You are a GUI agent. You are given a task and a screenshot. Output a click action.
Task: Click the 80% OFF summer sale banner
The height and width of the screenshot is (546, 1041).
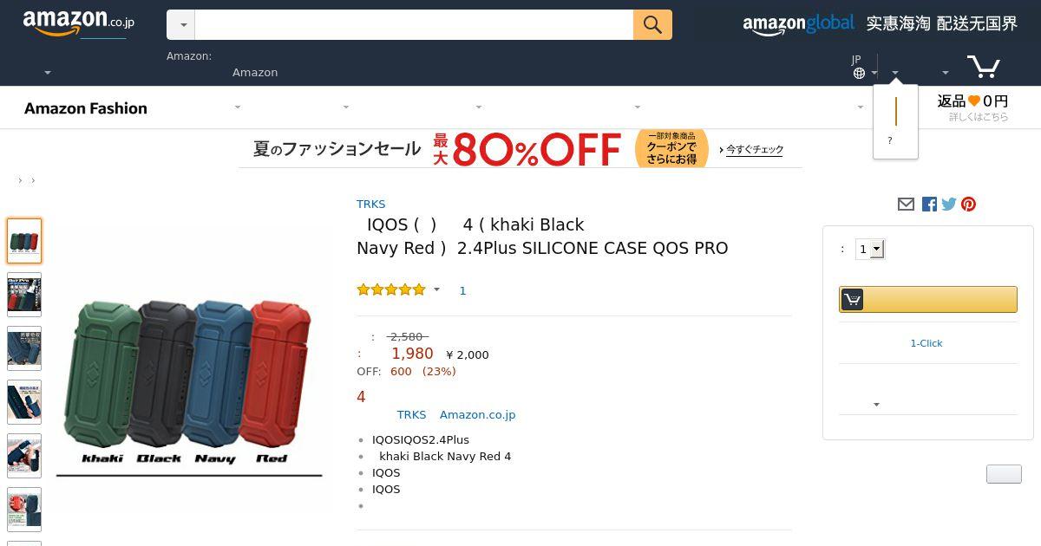520,149
